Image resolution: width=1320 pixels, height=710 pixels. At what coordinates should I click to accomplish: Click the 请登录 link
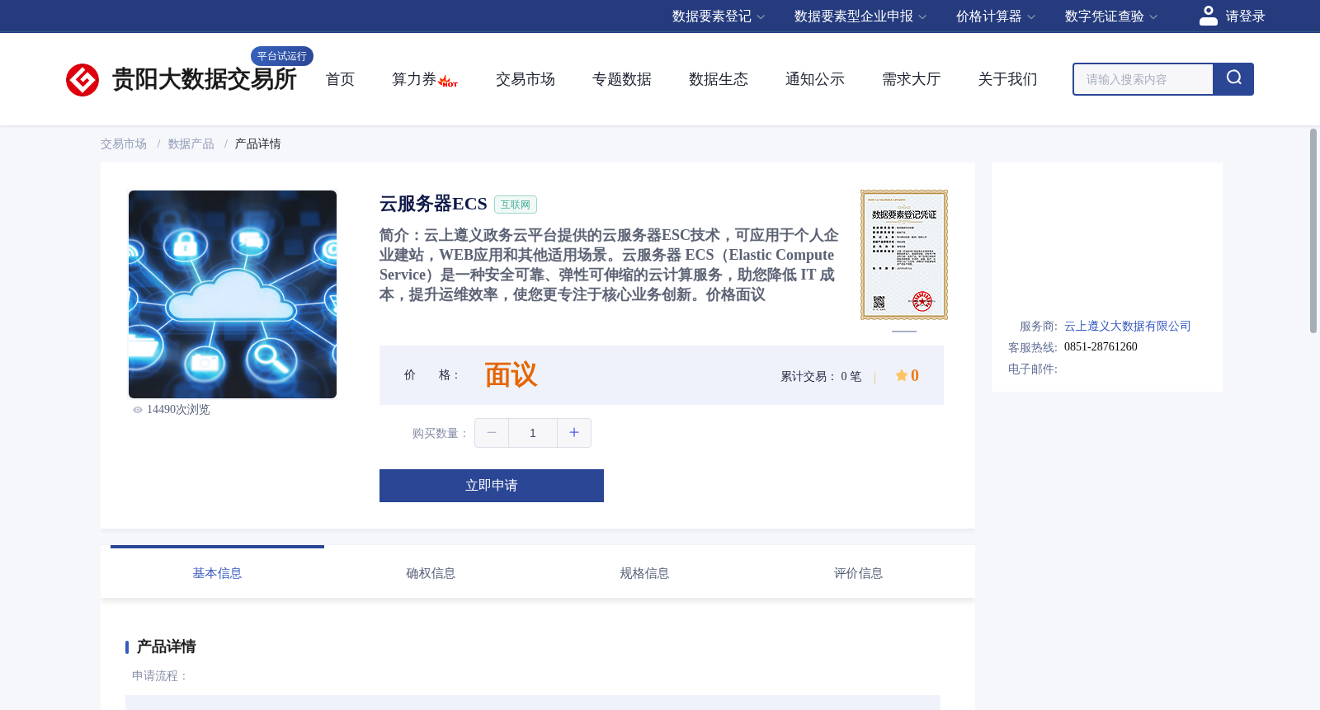click(x=1245, y=16)
